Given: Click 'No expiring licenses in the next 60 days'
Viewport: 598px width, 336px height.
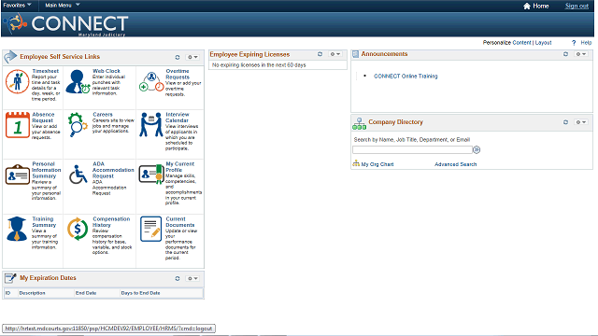Looking at the screenshot, I should 259,65.
